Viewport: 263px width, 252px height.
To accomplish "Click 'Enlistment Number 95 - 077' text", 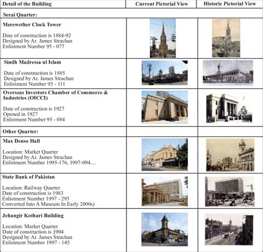I will point(33,46).
